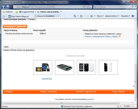The width and height of the screenshot is (138, 109).
Task: Open the Ulubione favorites star
Action: pyautogui.click(x=8, y=12)
